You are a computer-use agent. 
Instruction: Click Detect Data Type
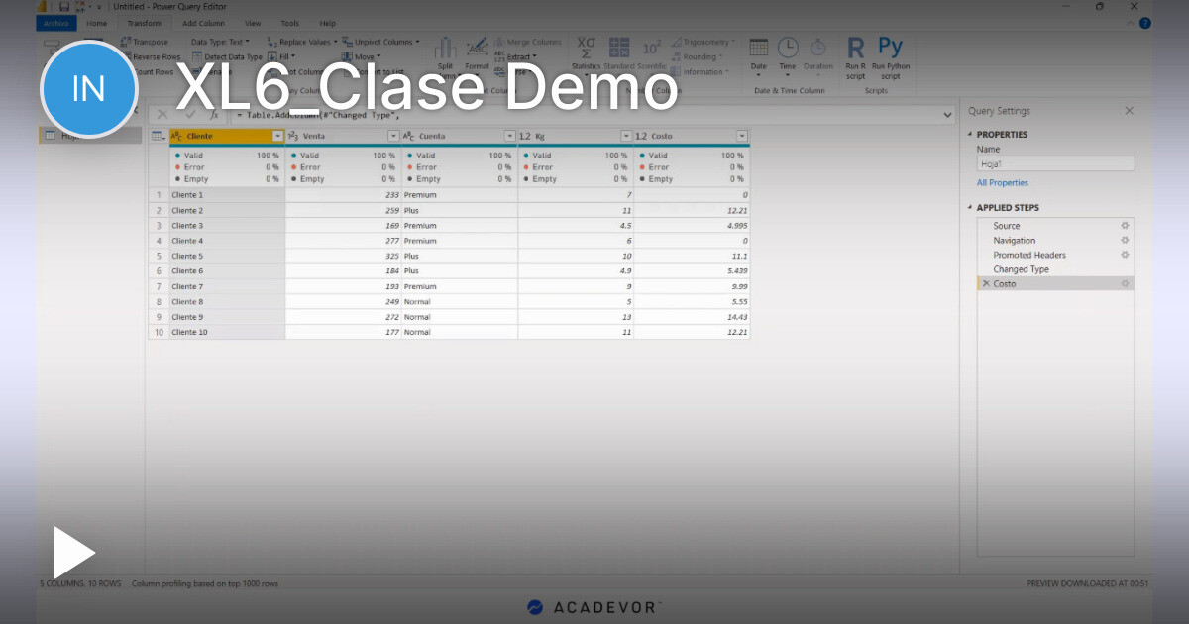(227, 56)
